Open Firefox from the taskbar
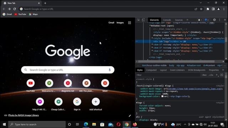This screenshot has width=228, height=128. (135, 124)
